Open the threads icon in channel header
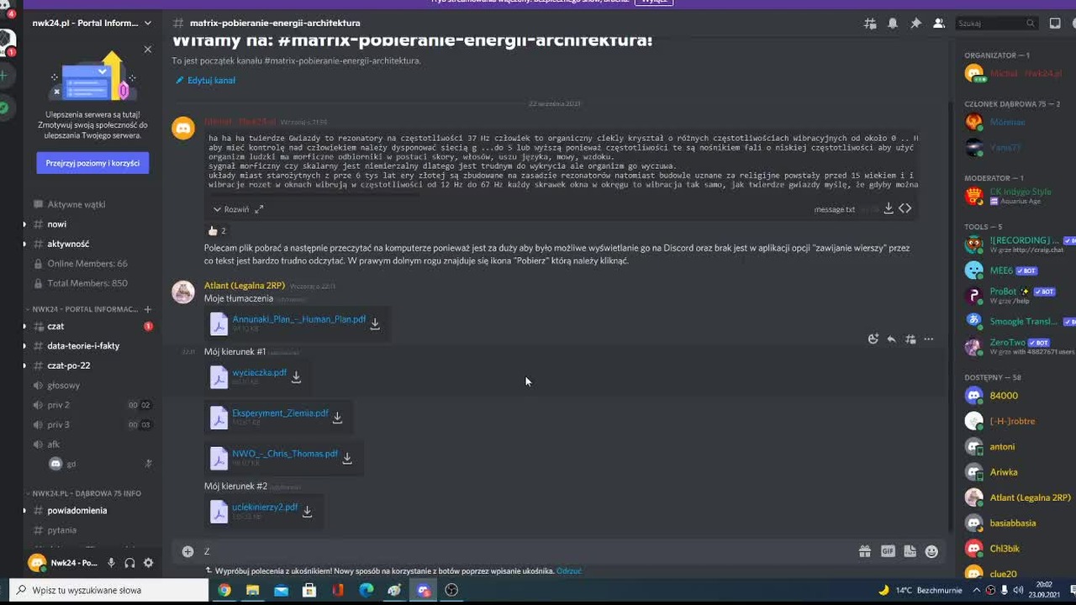The image size is (1076, 605). click(x=870, y=24)
